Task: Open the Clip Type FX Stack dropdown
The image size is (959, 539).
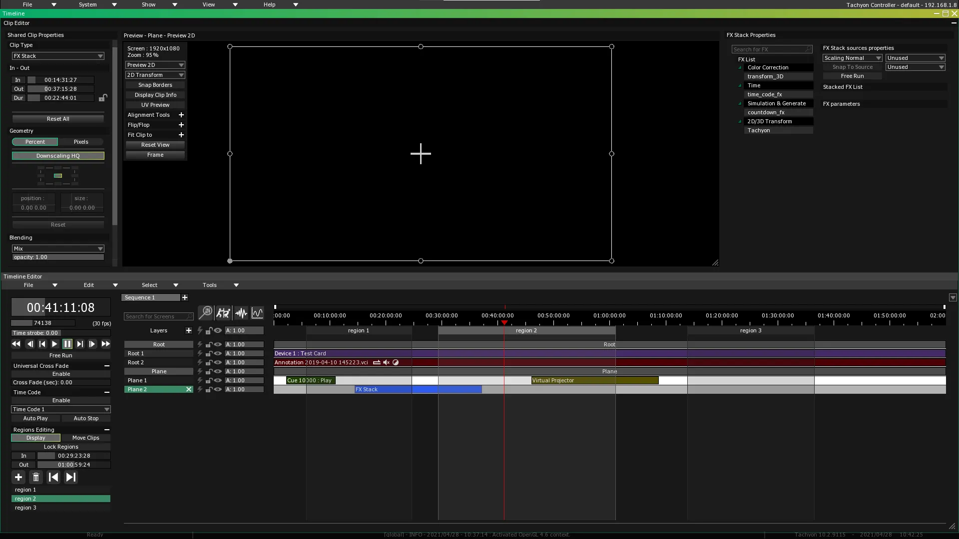Action: [x=58, y=56]
